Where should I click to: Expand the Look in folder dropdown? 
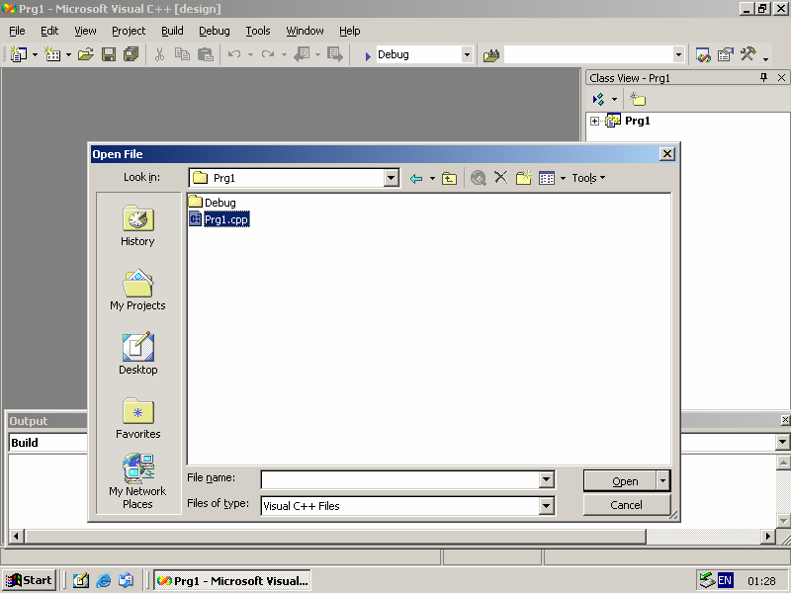391,178
